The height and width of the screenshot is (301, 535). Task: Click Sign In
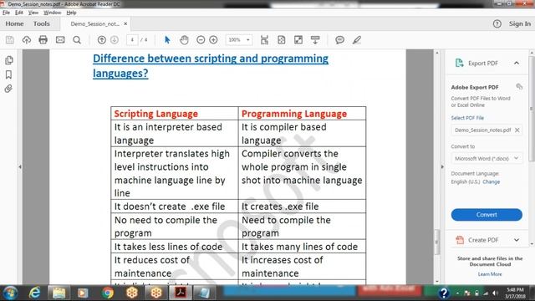(x=520, y=23)
